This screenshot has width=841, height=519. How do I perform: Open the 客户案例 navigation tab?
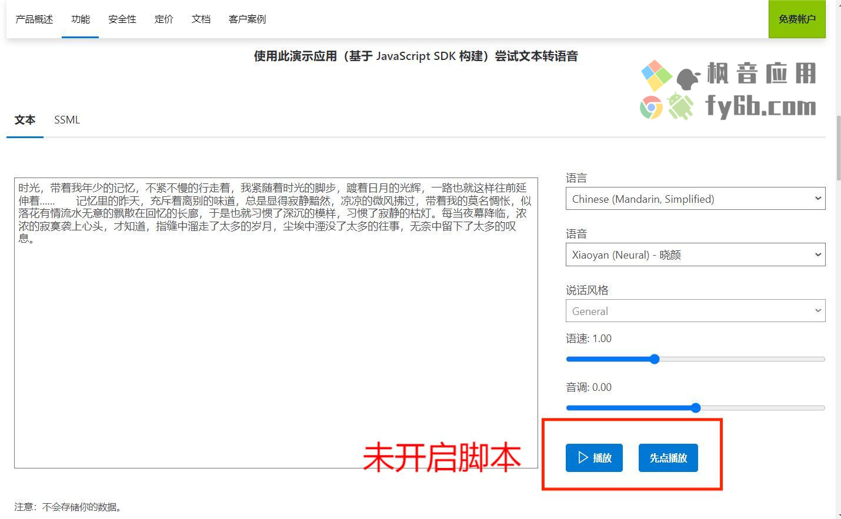pos(248,19)
